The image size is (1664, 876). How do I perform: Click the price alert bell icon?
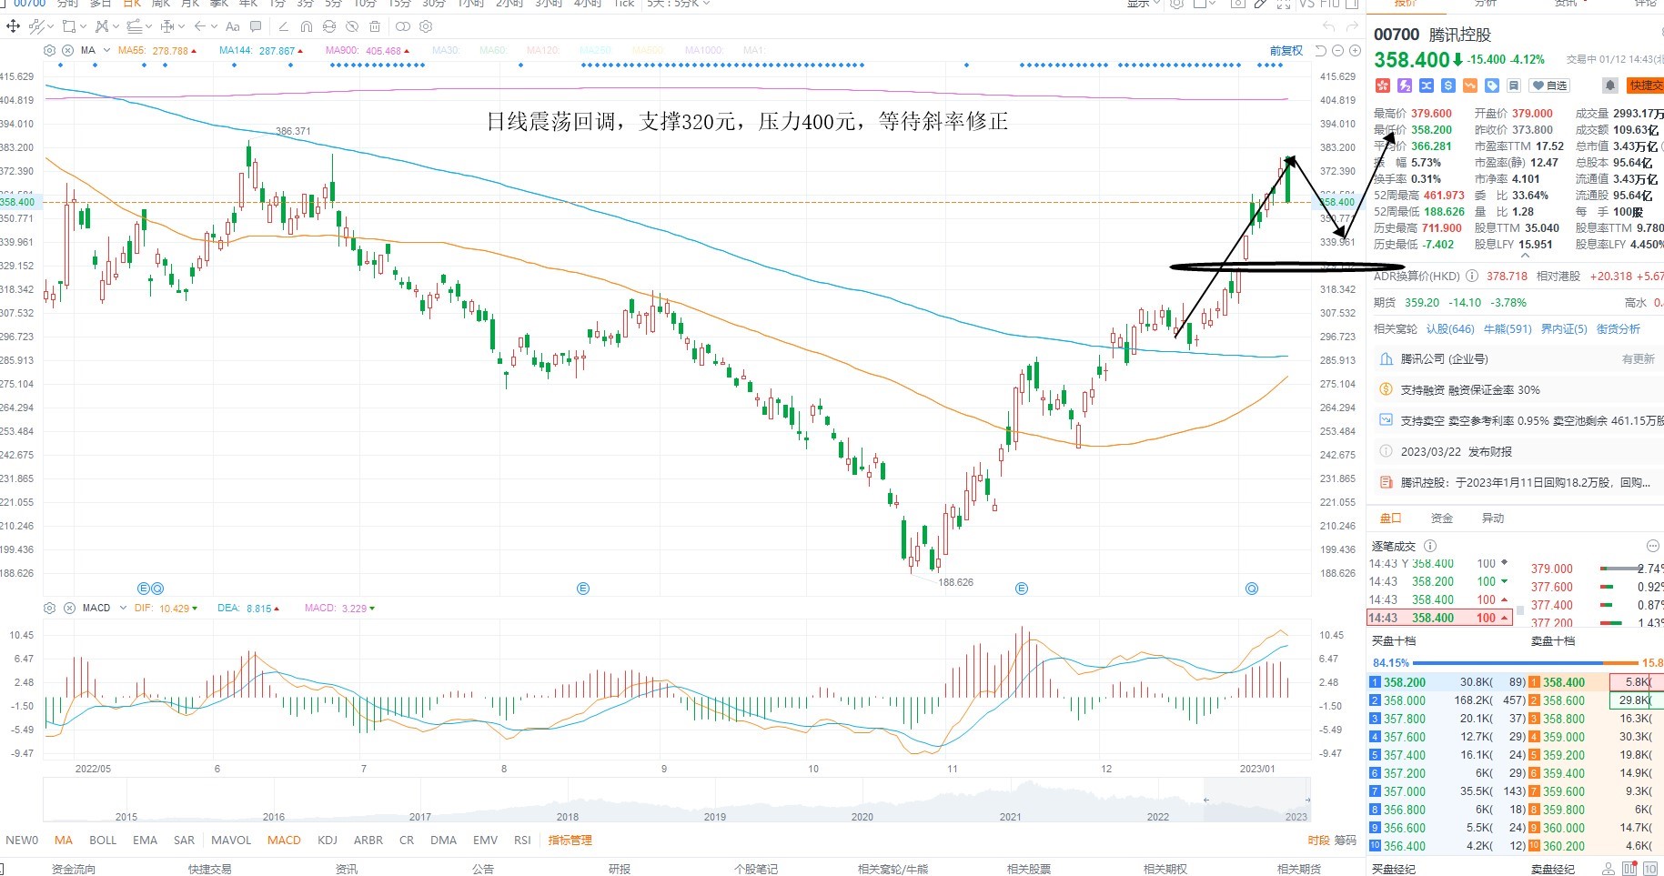(1610, 86)
